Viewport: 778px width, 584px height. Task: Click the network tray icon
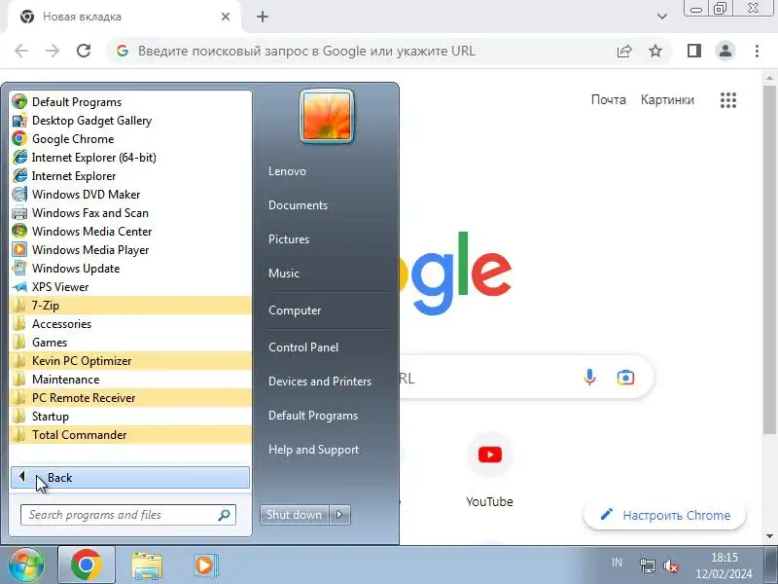click(x=647, y=566)
